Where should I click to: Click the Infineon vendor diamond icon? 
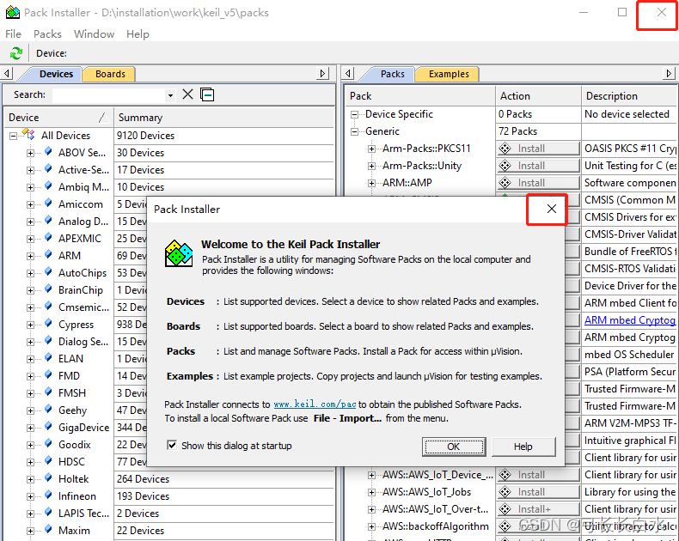(48, 495)
